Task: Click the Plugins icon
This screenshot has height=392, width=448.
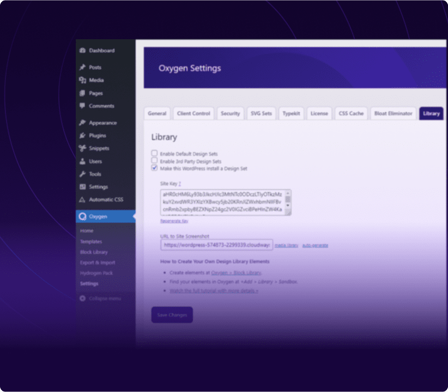Action: [x=83, y=135]
